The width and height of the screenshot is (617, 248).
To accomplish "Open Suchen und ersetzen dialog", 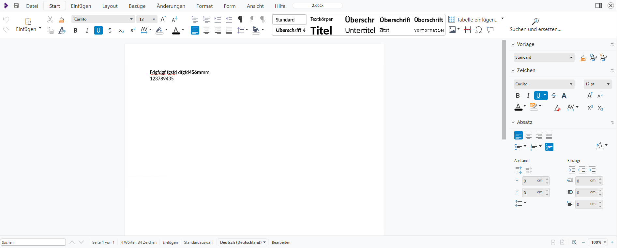I will point(535,25).
